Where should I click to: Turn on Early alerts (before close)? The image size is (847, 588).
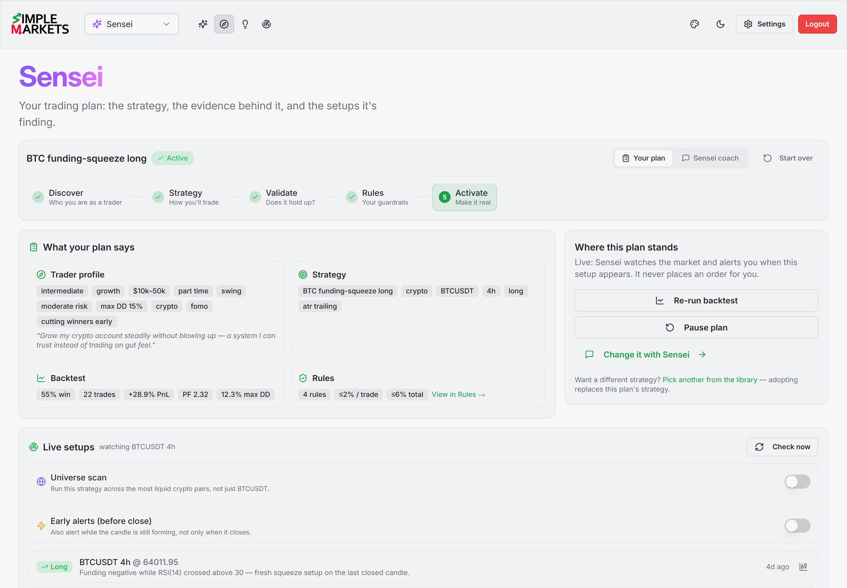[797, 525]
